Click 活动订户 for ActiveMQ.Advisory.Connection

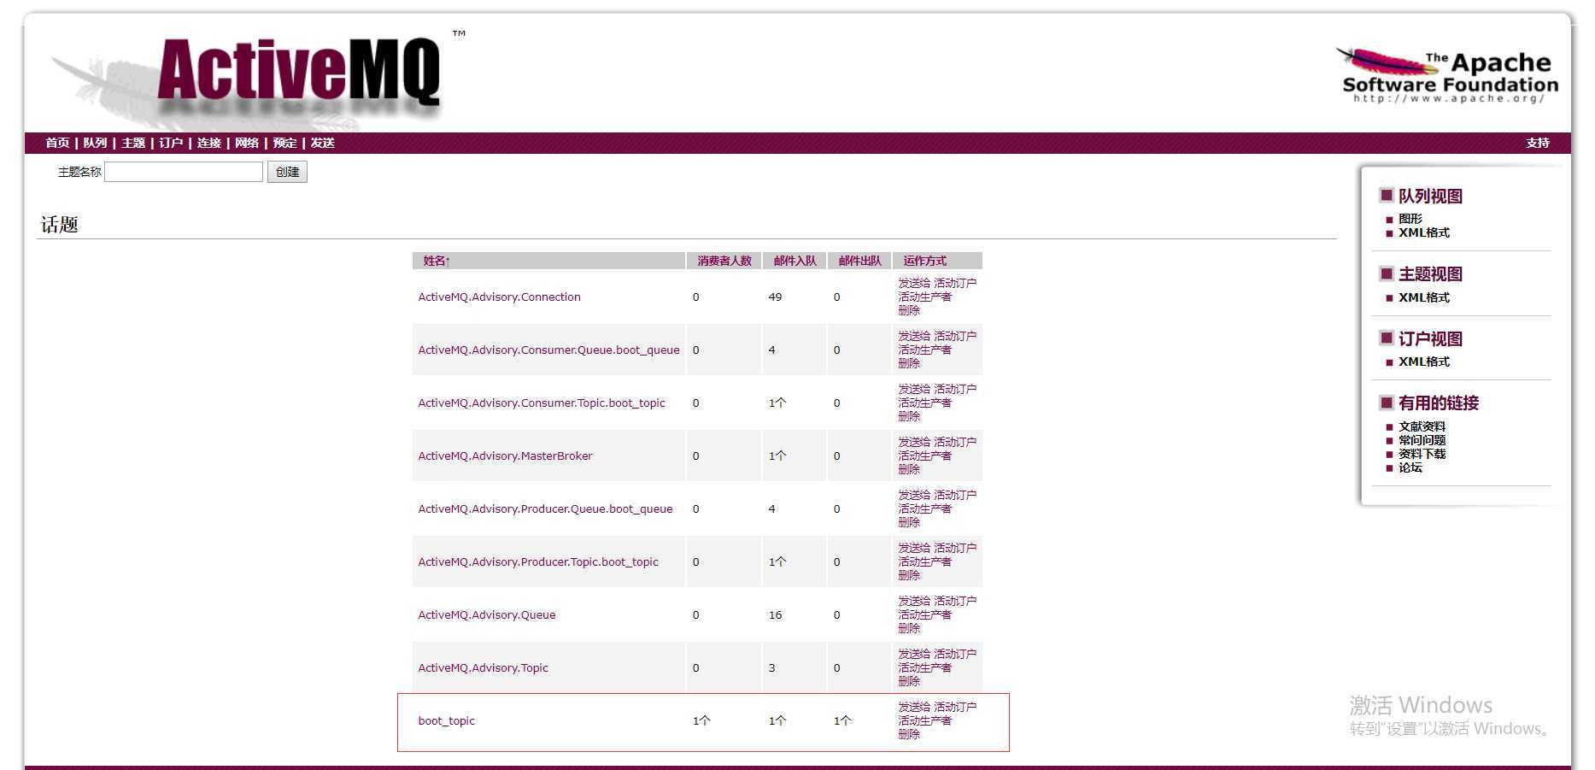[955, 283]
